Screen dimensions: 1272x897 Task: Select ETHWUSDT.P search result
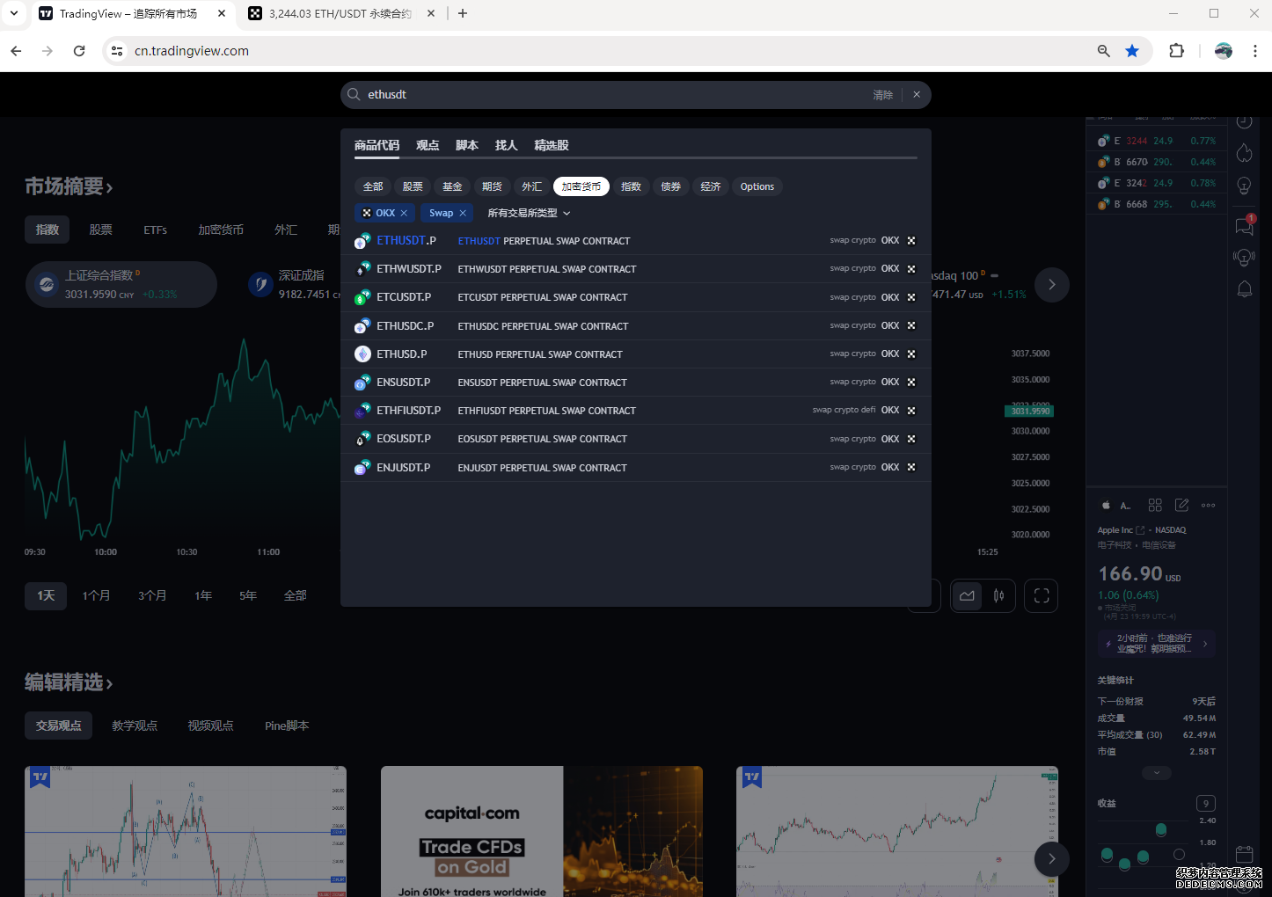click(636, 269)
